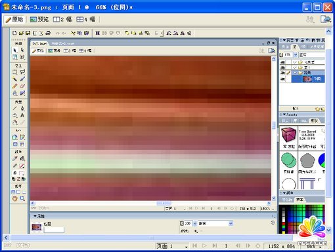Collapse the second layer folder arrow
The image size is (335, 252).
(295, 67)
